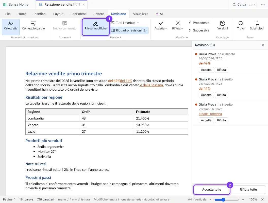
Task: Open the AI tab
Action: pyautogui.click(x=159, y=14)
